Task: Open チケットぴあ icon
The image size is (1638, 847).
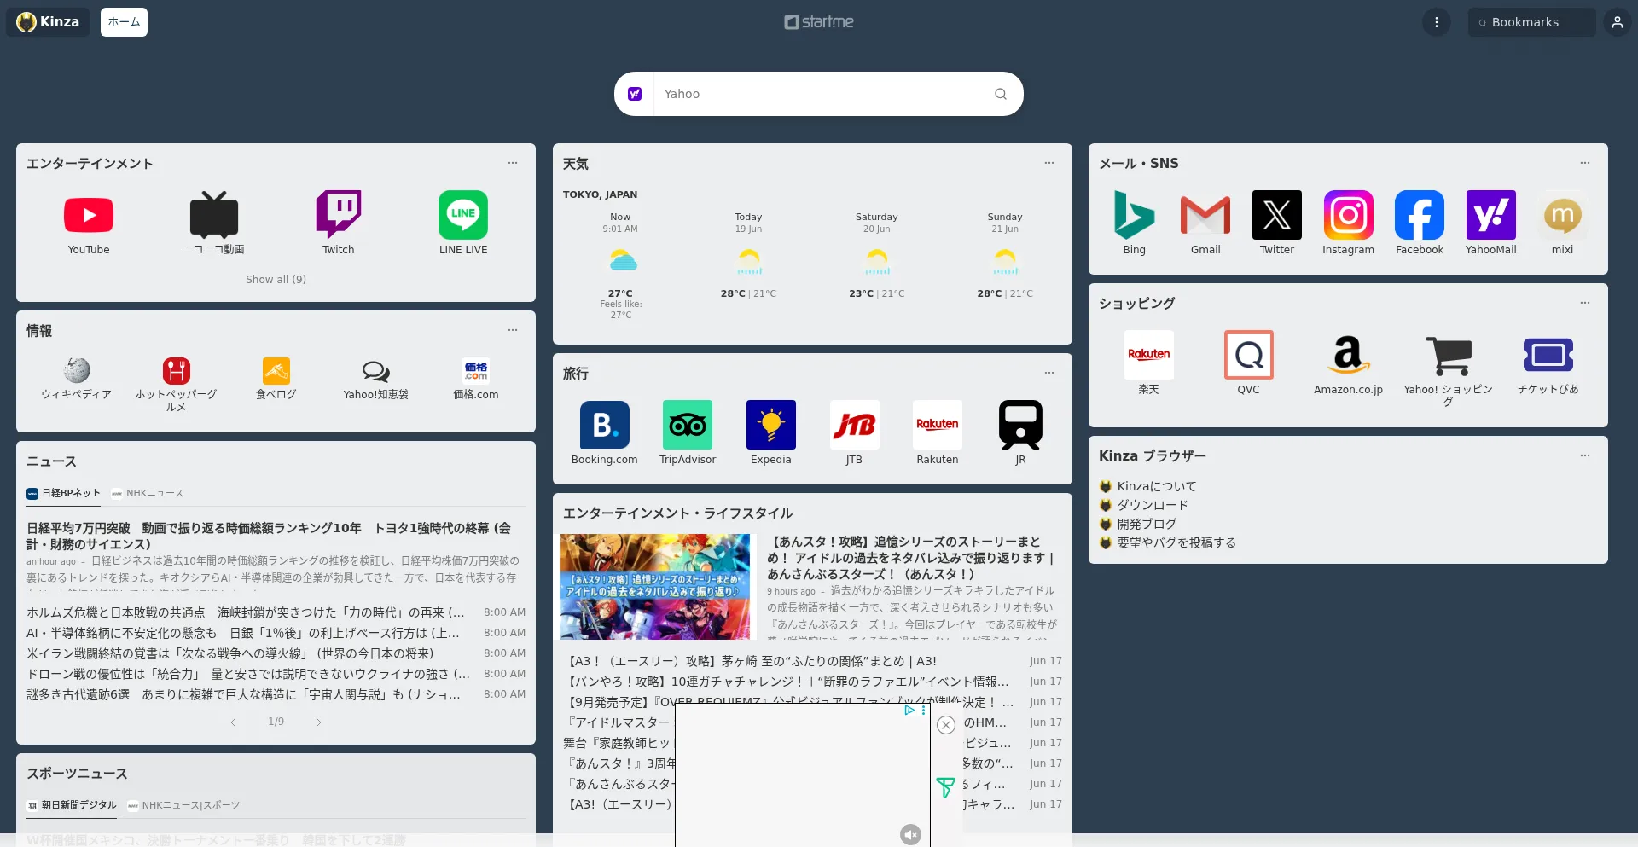Action: coord(1548,355)
